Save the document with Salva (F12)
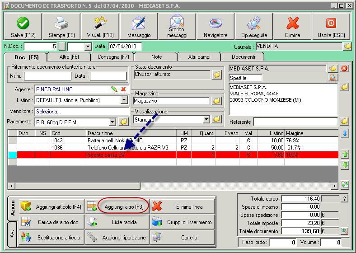Viewport: 356px width, 253px height. 23,26
